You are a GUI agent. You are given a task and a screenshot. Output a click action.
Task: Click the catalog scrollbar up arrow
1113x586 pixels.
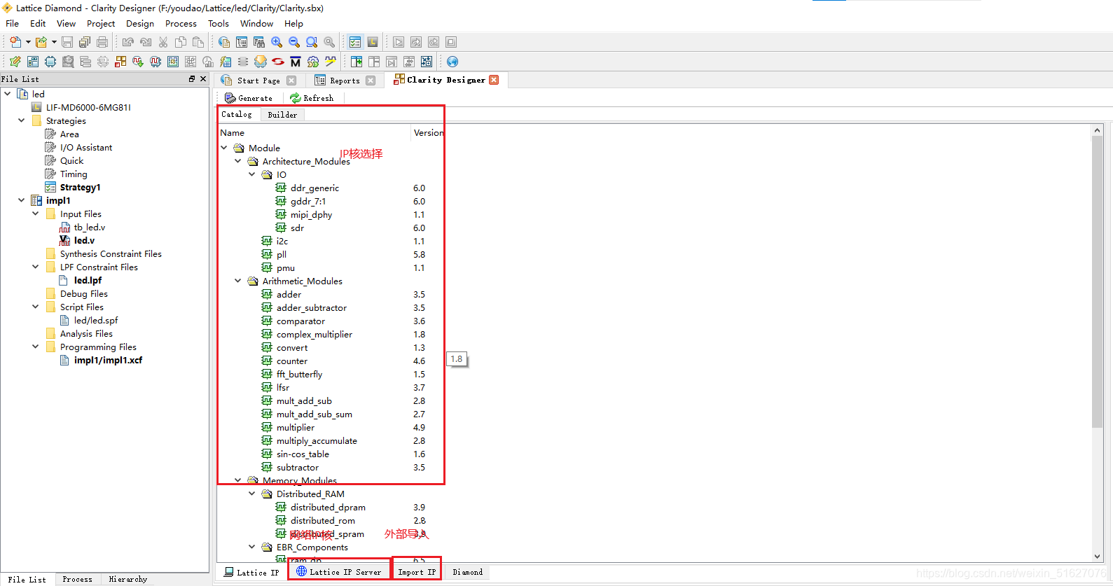1097,130
